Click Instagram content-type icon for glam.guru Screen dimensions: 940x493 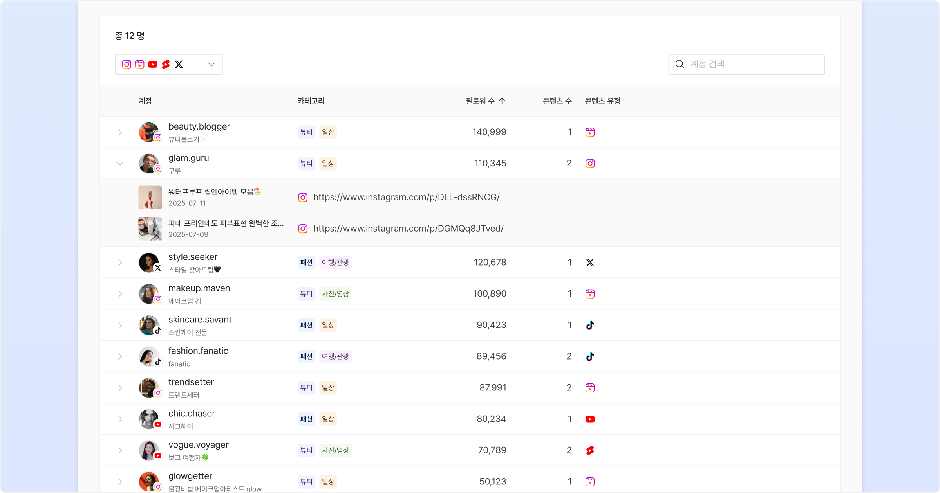point(590,164)
